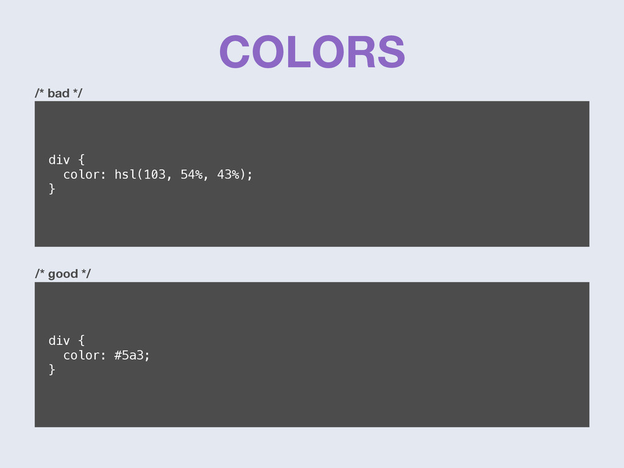Screen dimensions: 624x468
Task: Click the closing brace in the bad example
Action: click(x=52, y=189)
